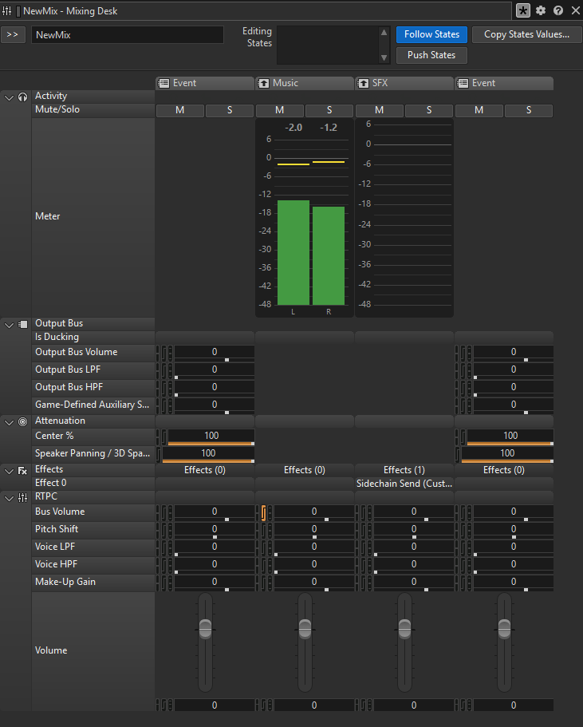583x727 pixels.
Task: Select the Music bus column header
Action: [304, 83]
